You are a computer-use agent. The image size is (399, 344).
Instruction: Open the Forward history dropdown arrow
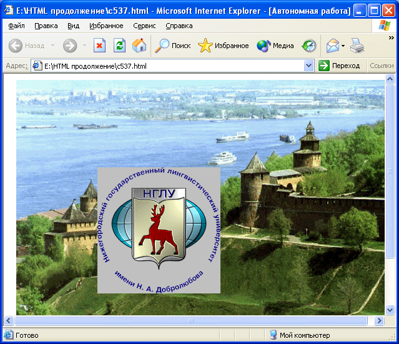[84, 46]
